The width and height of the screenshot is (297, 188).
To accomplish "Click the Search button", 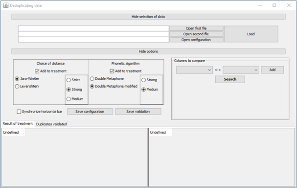I will pos(230,79).
